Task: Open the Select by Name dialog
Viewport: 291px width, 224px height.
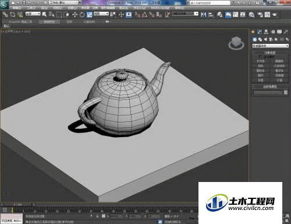Action: (x=51, y=15)
